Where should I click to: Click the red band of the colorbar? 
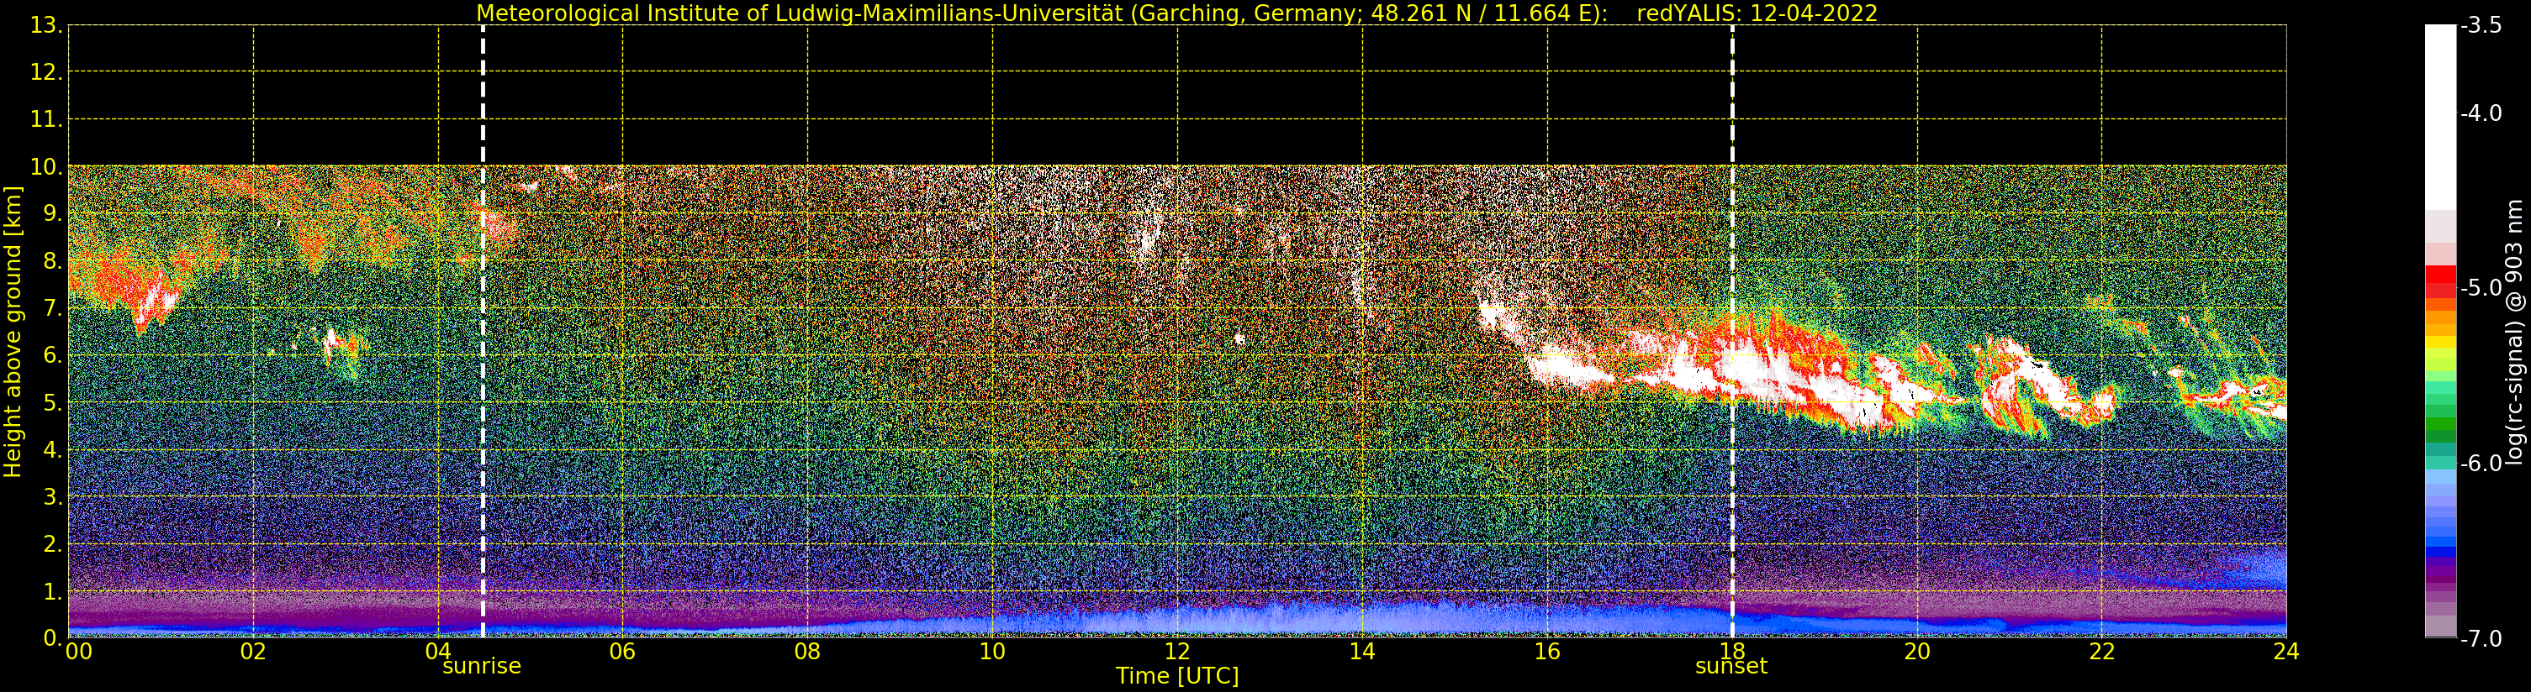point(2440,281)
